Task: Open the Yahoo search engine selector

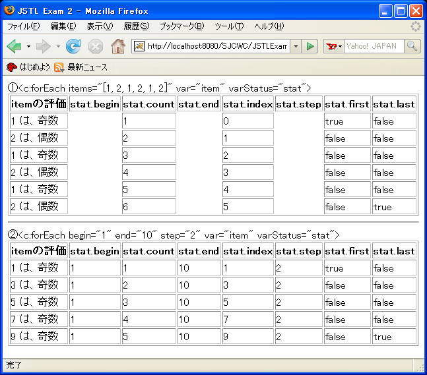Action: [335, 46]
